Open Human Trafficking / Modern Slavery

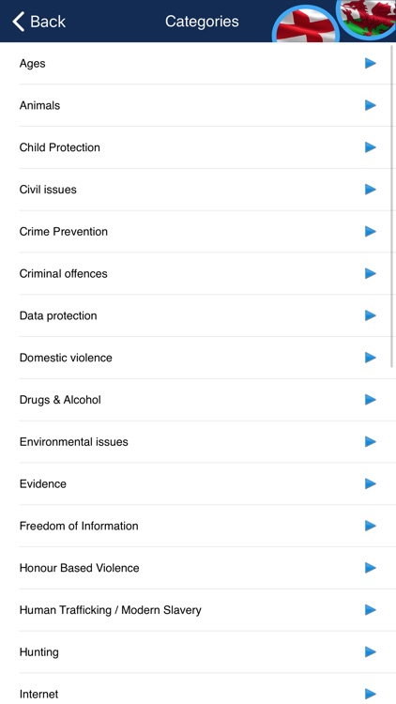pyautogui.click(x=198, y=610)
